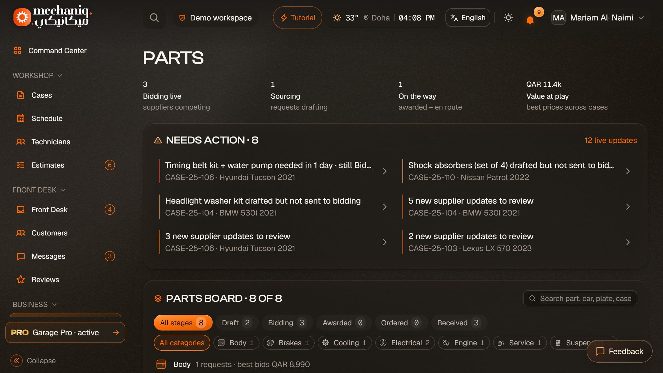Filter board by Bidding stage
663x373 pixels.
[x=287, y=323]
